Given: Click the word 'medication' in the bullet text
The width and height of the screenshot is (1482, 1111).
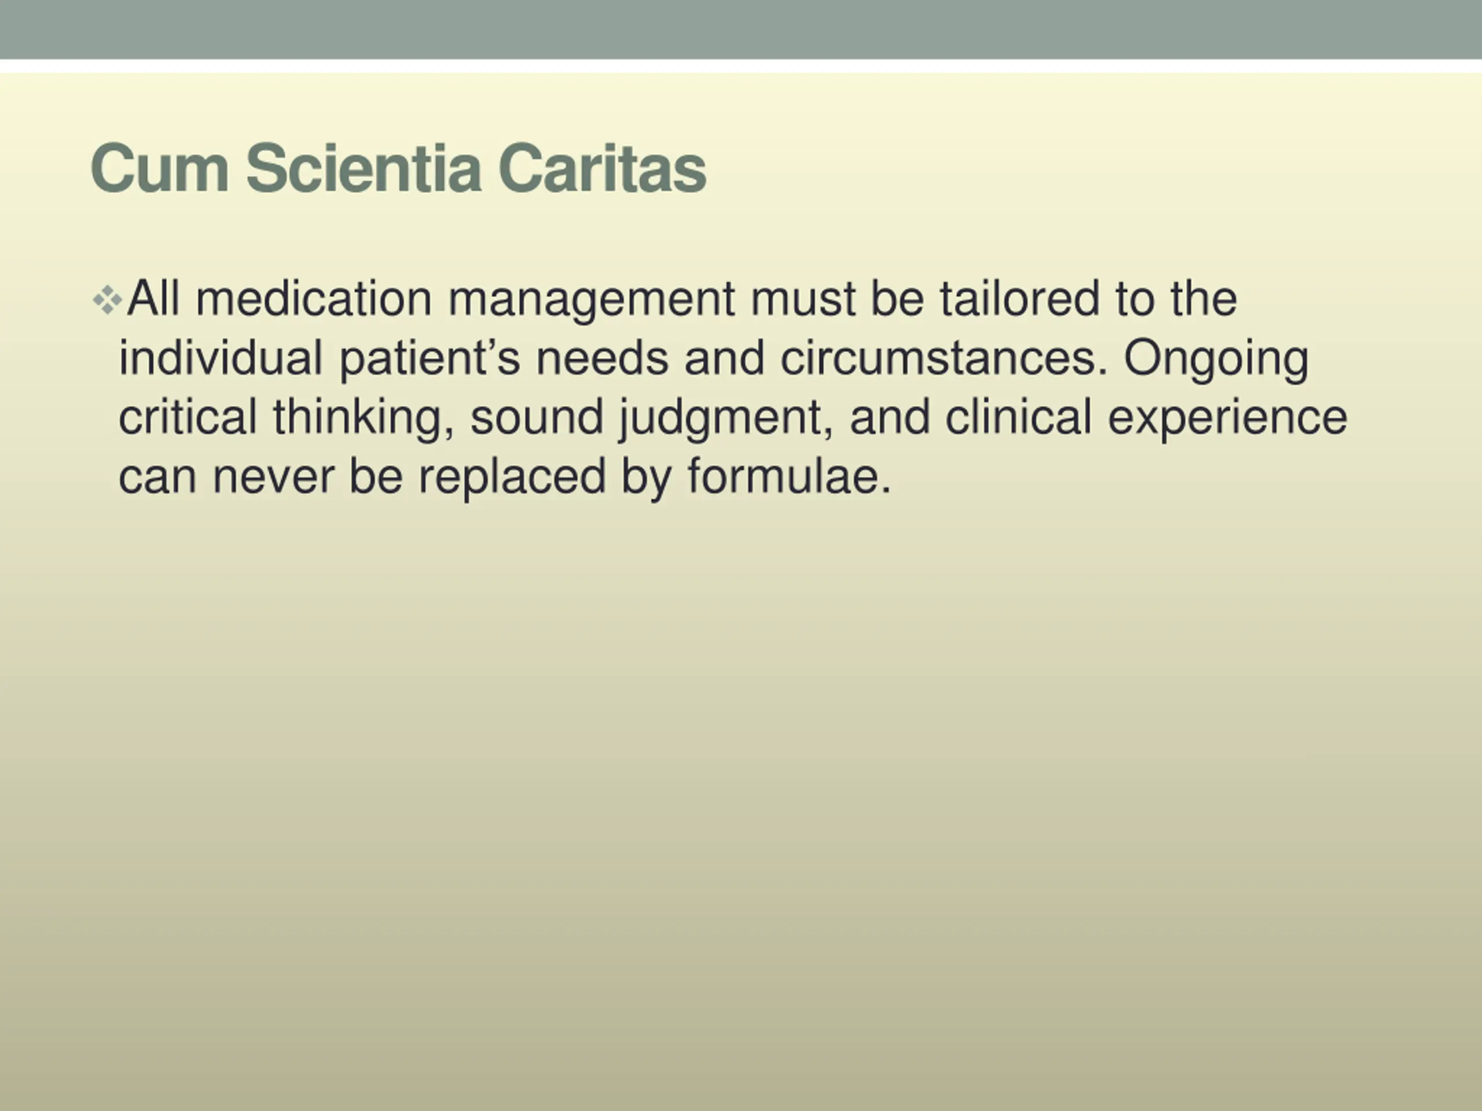Looking at the screenshot, I should (314, 298).
